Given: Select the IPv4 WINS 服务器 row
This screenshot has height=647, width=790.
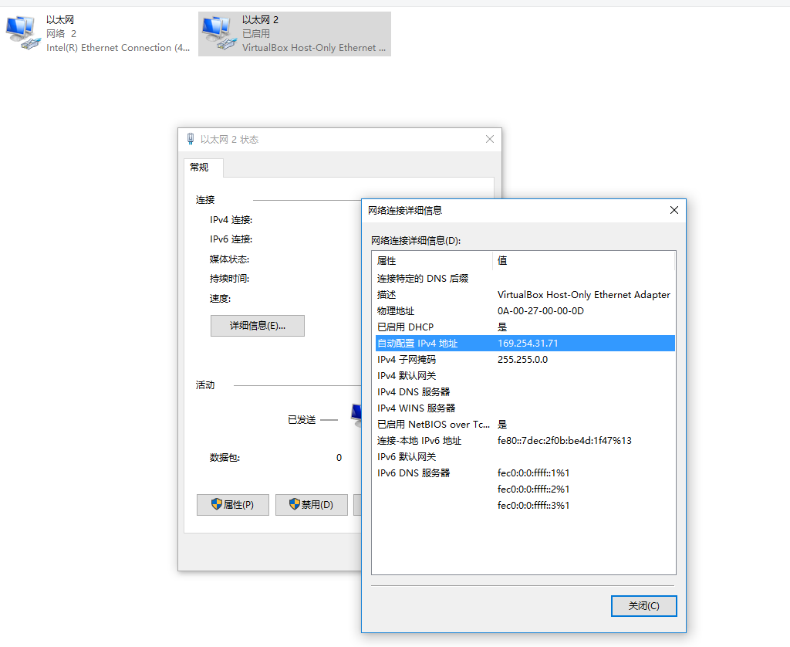Looking at the screenshot, I should click(x=525, y=408).
